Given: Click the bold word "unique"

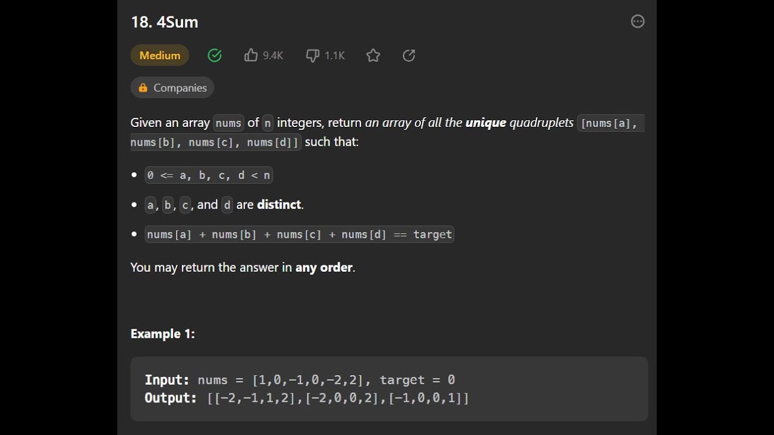Looking at the screenshot, I should pos(486,123).
